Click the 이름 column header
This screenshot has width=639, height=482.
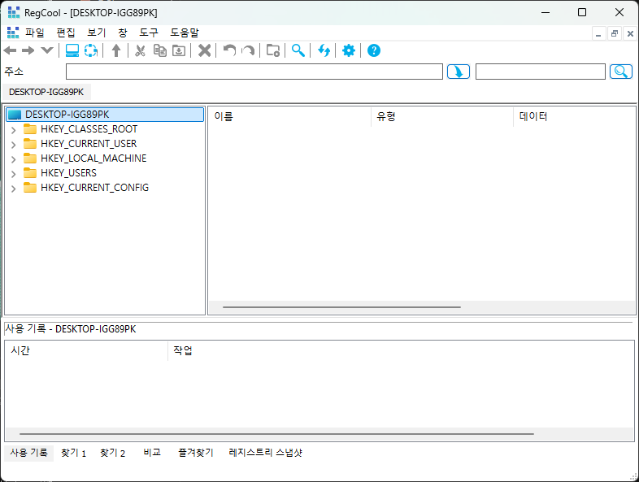point(289,116)
